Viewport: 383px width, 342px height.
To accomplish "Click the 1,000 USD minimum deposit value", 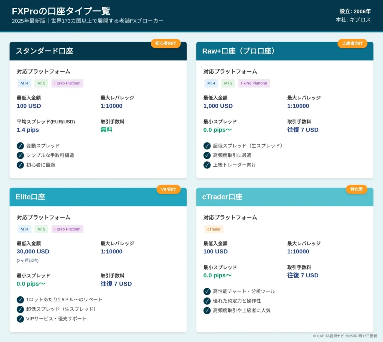I will [218, 106].
